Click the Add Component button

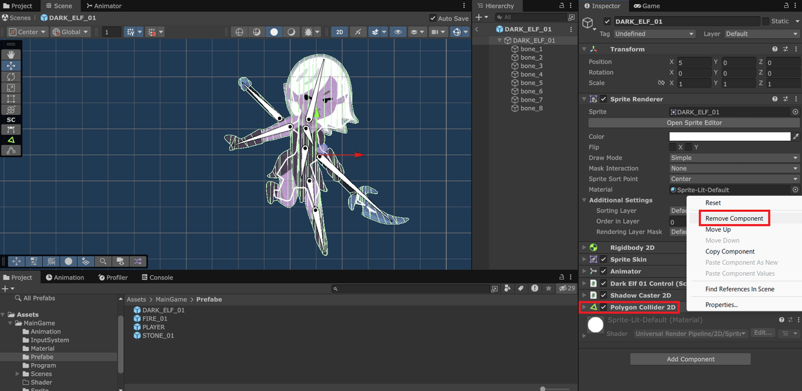(x=690, y=359)
